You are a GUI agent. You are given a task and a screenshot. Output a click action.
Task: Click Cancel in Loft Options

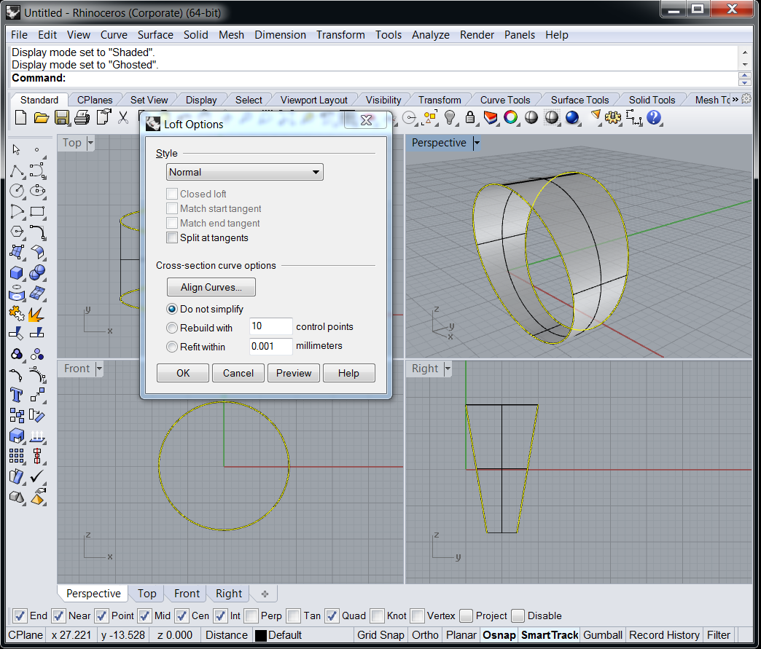pyautogui.click(x=238, y=373)
